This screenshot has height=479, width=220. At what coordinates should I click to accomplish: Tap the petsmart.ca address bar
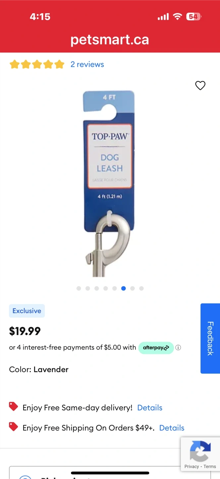tap(110, 40)
